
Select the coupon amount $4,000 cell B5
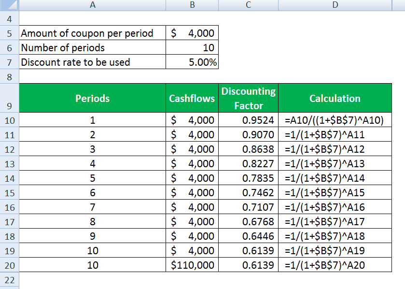(x=192, y=33)
